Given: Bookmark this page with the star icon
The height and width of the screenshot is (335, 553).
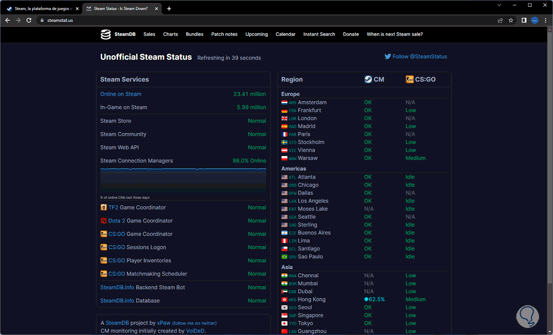Looking at the screenshot, I should coord(511,20).
